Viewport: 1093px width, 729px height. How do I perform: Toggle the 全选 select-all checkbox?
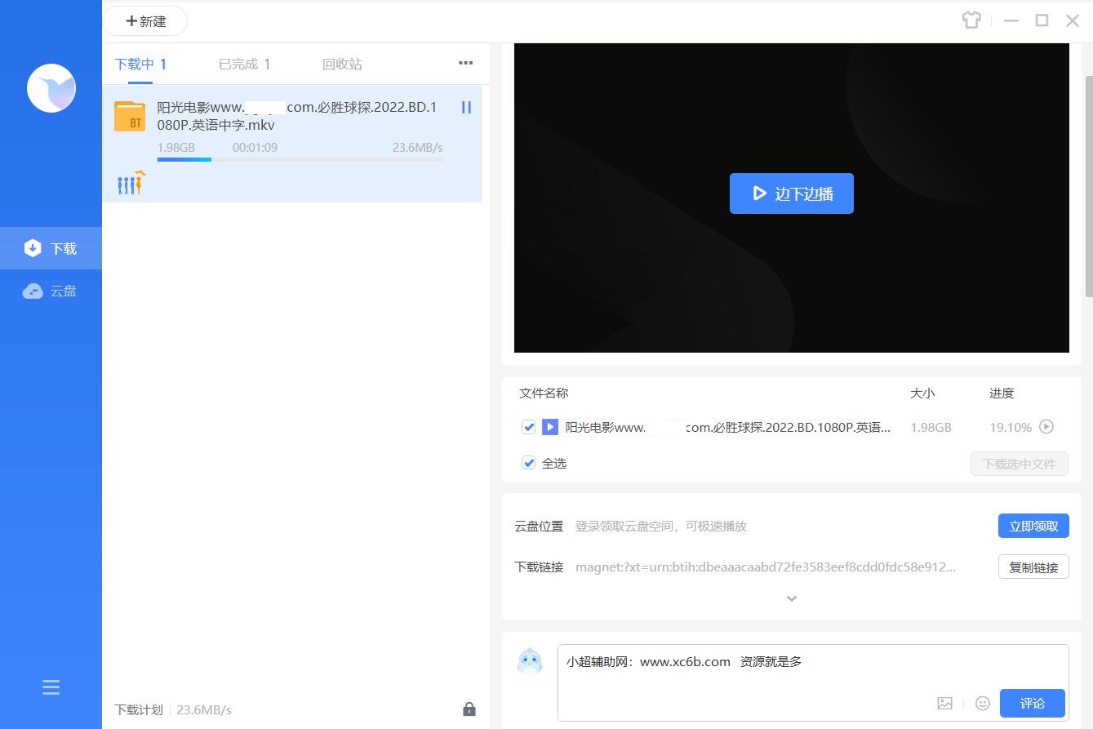(x=528, y=462)
